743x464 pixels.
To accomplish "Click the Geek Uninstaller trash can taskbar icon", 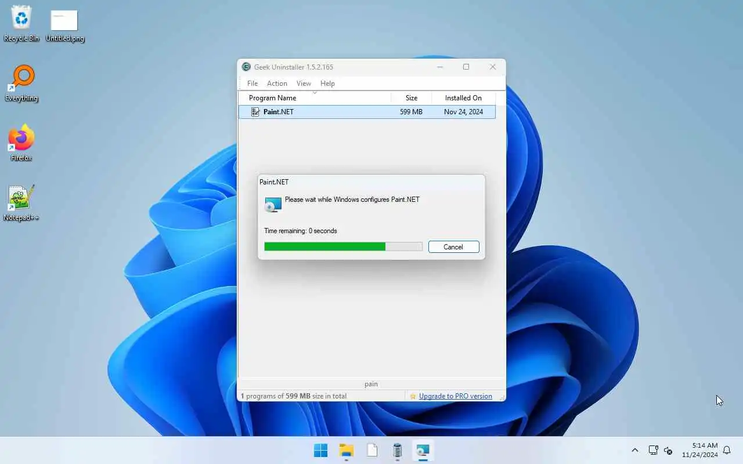I will click(x=398, y=450).
